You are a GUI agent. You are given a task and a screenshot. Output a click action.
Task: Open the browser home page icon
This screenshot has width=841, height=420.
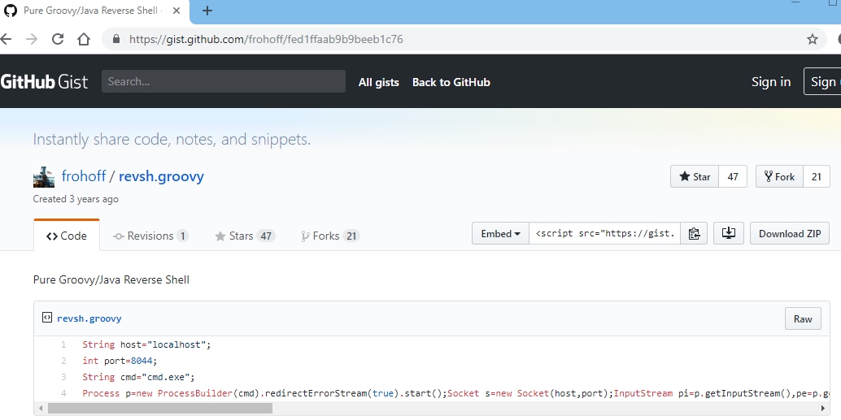click(x=84, y=39)
